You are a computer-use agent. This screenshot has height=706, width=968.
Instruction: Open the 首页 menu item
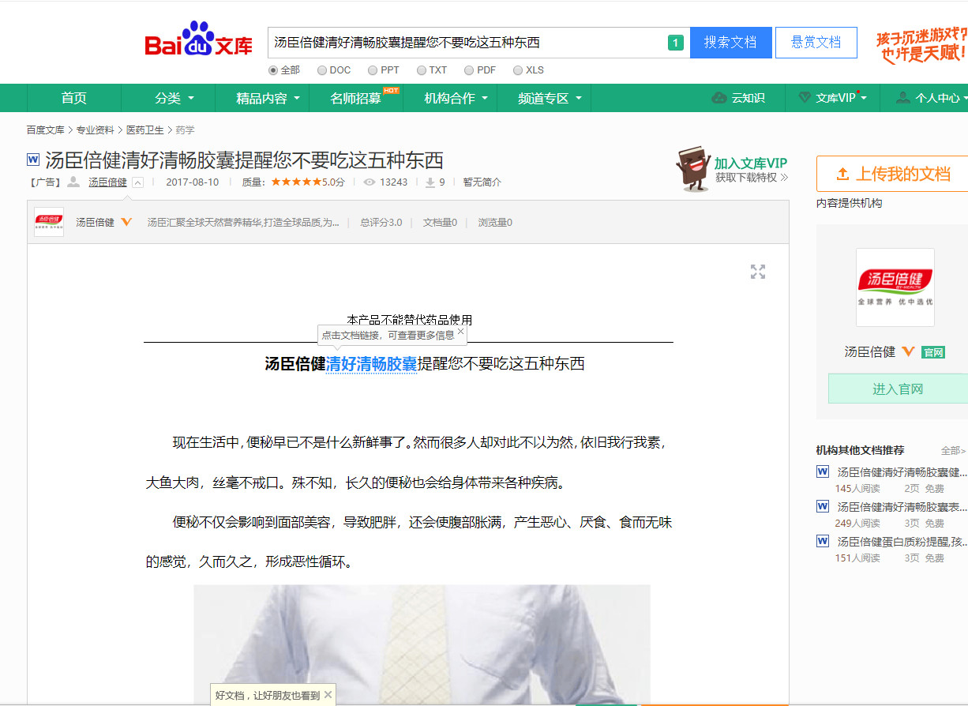(x=73, y=98)
